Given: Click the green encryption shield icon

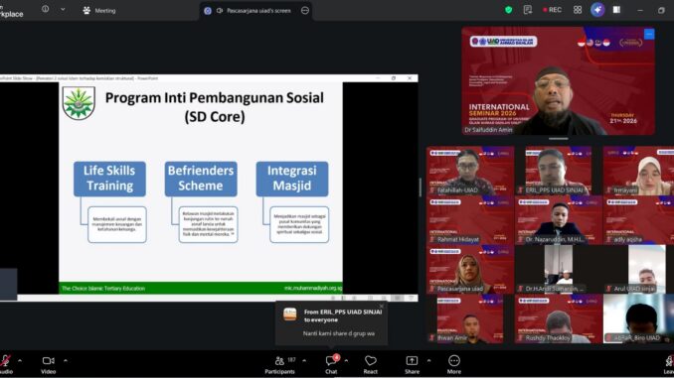Looking at the screenshot, I should (x=509, y=10).
